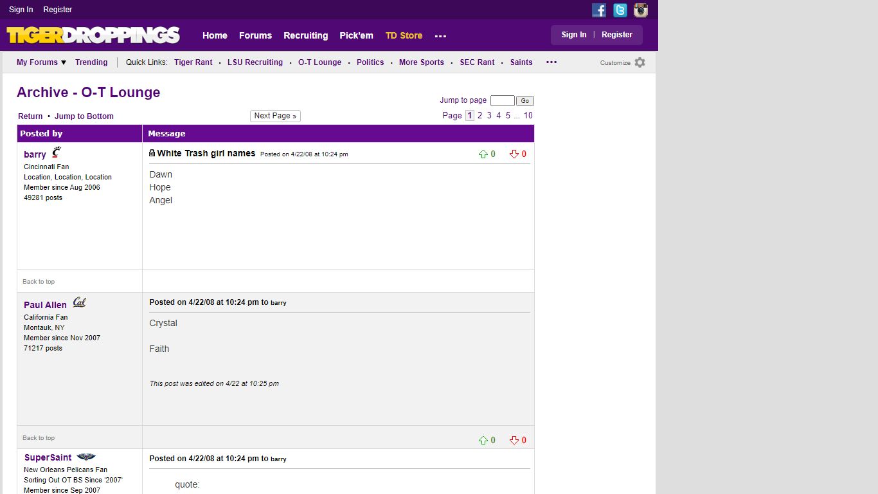
Task: Open Recruiting in main navigation
Action: pos(306,35)
